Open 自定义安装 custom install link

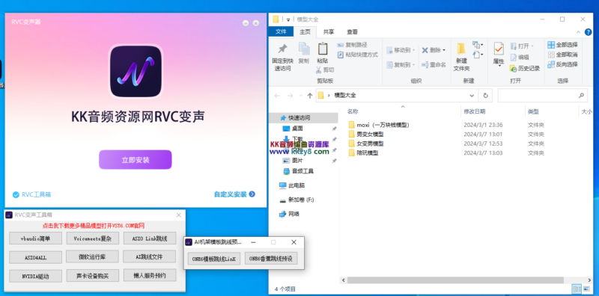[234, 194]
